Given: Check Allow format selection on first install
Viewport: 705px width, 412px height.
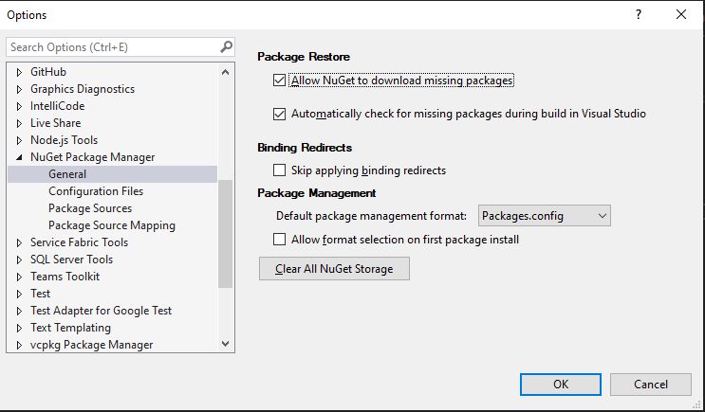Looking at the screenshot, I should (279, 240).
